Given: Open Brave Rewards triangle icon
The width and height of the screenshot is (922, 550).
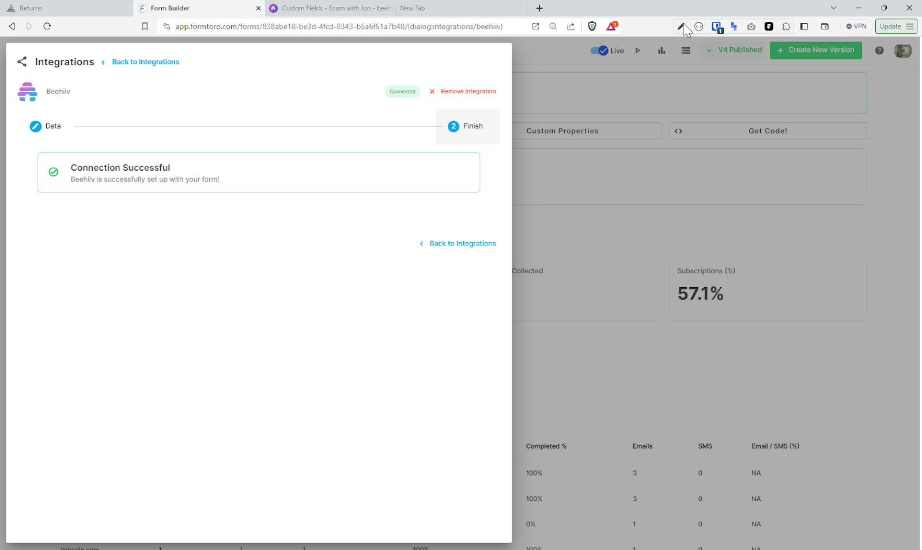Looking at the screenshot, I should point(611,26).
